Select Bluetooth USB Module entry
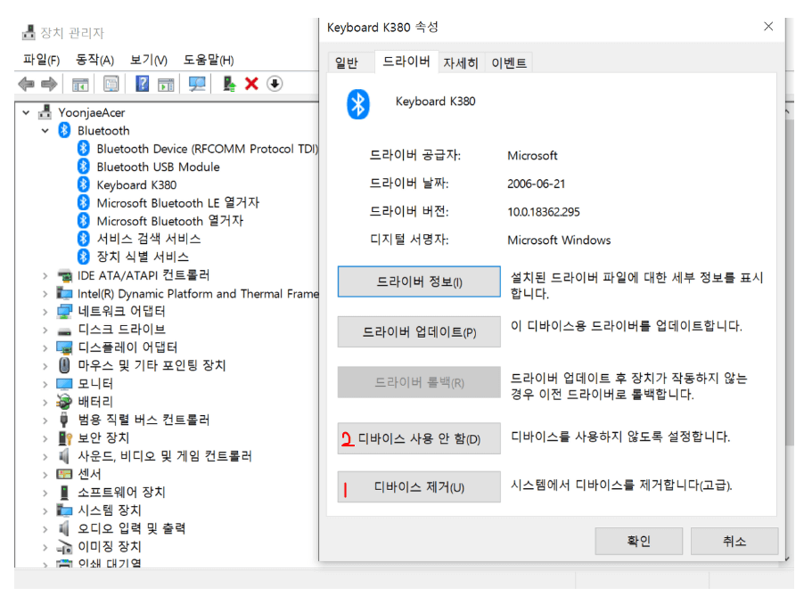Screen dimensions: 804x596 click(x=158, y=167)
